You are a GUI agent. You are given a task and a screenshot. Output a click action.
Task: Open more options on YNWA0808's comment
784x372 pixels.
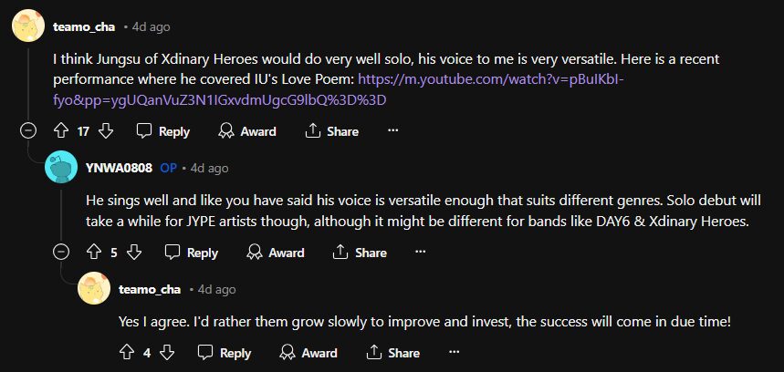pyautogui.click(x=422, y=253)
